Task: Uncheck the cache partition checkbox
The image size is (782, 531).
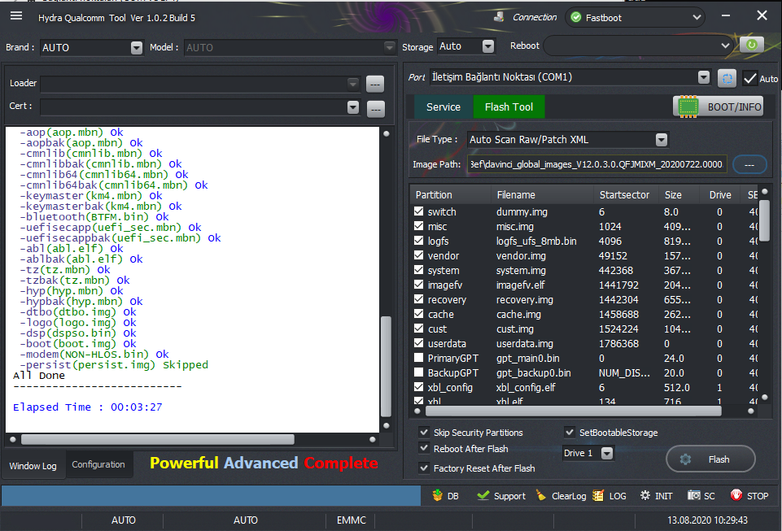Action: [419, 314]
